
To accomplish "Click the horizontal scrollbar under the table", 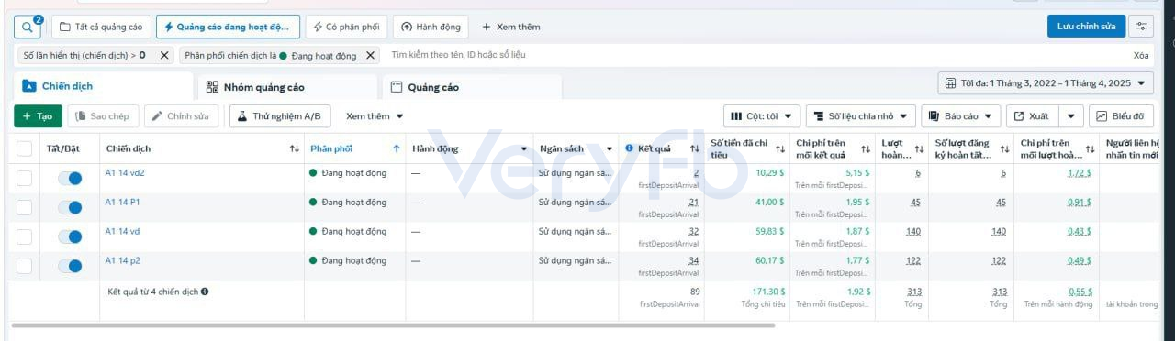I will click(x=393, y=325).
